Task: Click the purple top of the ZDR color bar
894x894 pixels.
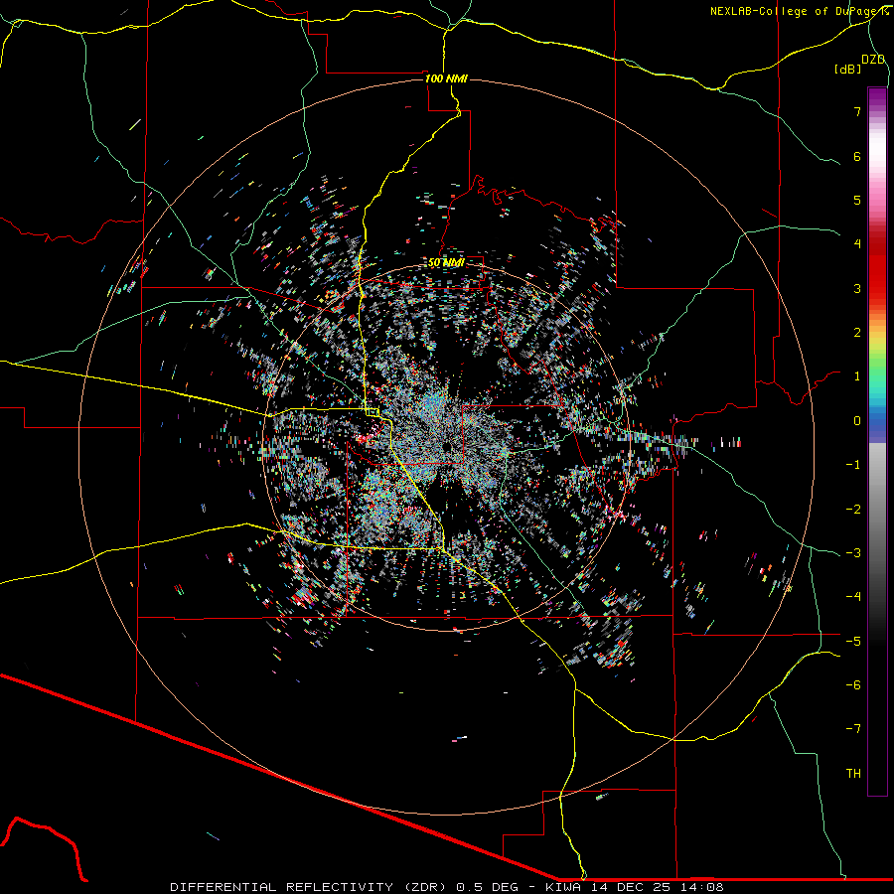Action: click(877, 98)
